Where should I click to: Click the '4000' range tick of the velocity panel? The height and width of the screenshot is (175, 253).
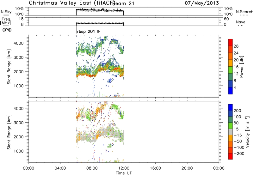point(19,108)
